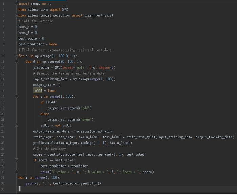The height and width of the screenshot is (195, 237).
Task: Collapse the import block fold marker on line 1
Action: tap(16, 3)
